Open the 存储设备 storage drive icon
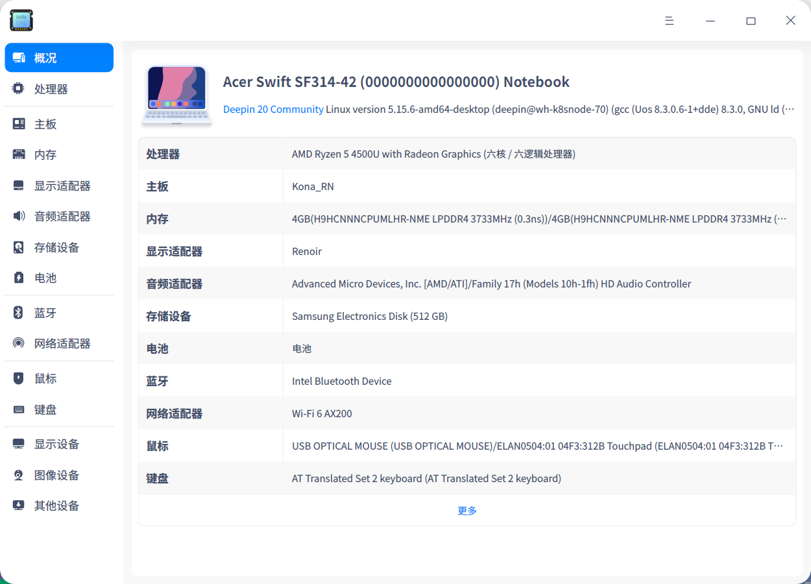The image size is (811, 584). (x=19, y=247)
